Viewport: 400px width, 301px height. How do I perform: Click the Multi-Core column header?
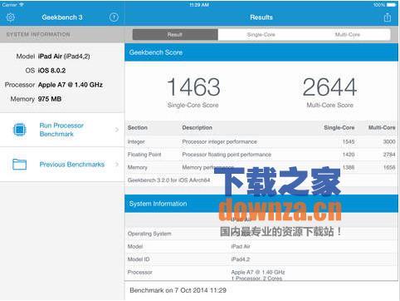[382, 128]
